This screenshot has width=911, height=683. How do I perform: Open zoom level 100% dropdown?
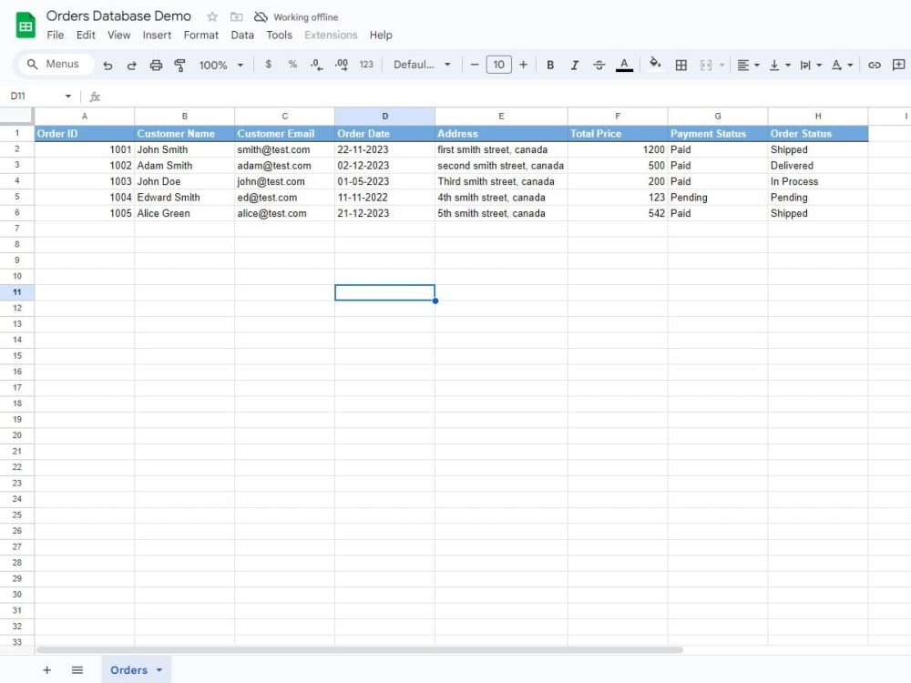[x=220, y=65]
